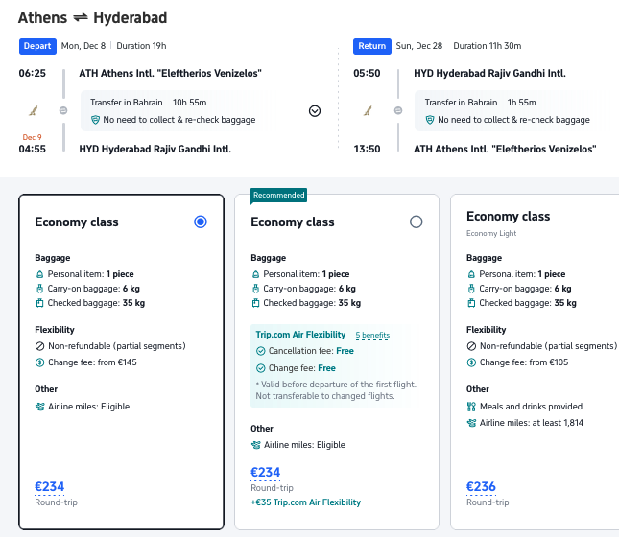
Task: Open the 5 benefits link
Action: (x=372, y=335)
